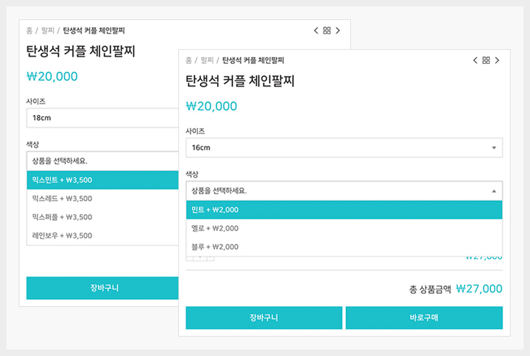Open the grid view icon in the back panel

(327, 30)
